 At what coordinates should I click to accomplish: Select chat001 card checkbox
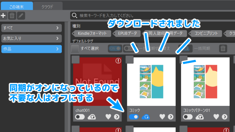(76, 60)
